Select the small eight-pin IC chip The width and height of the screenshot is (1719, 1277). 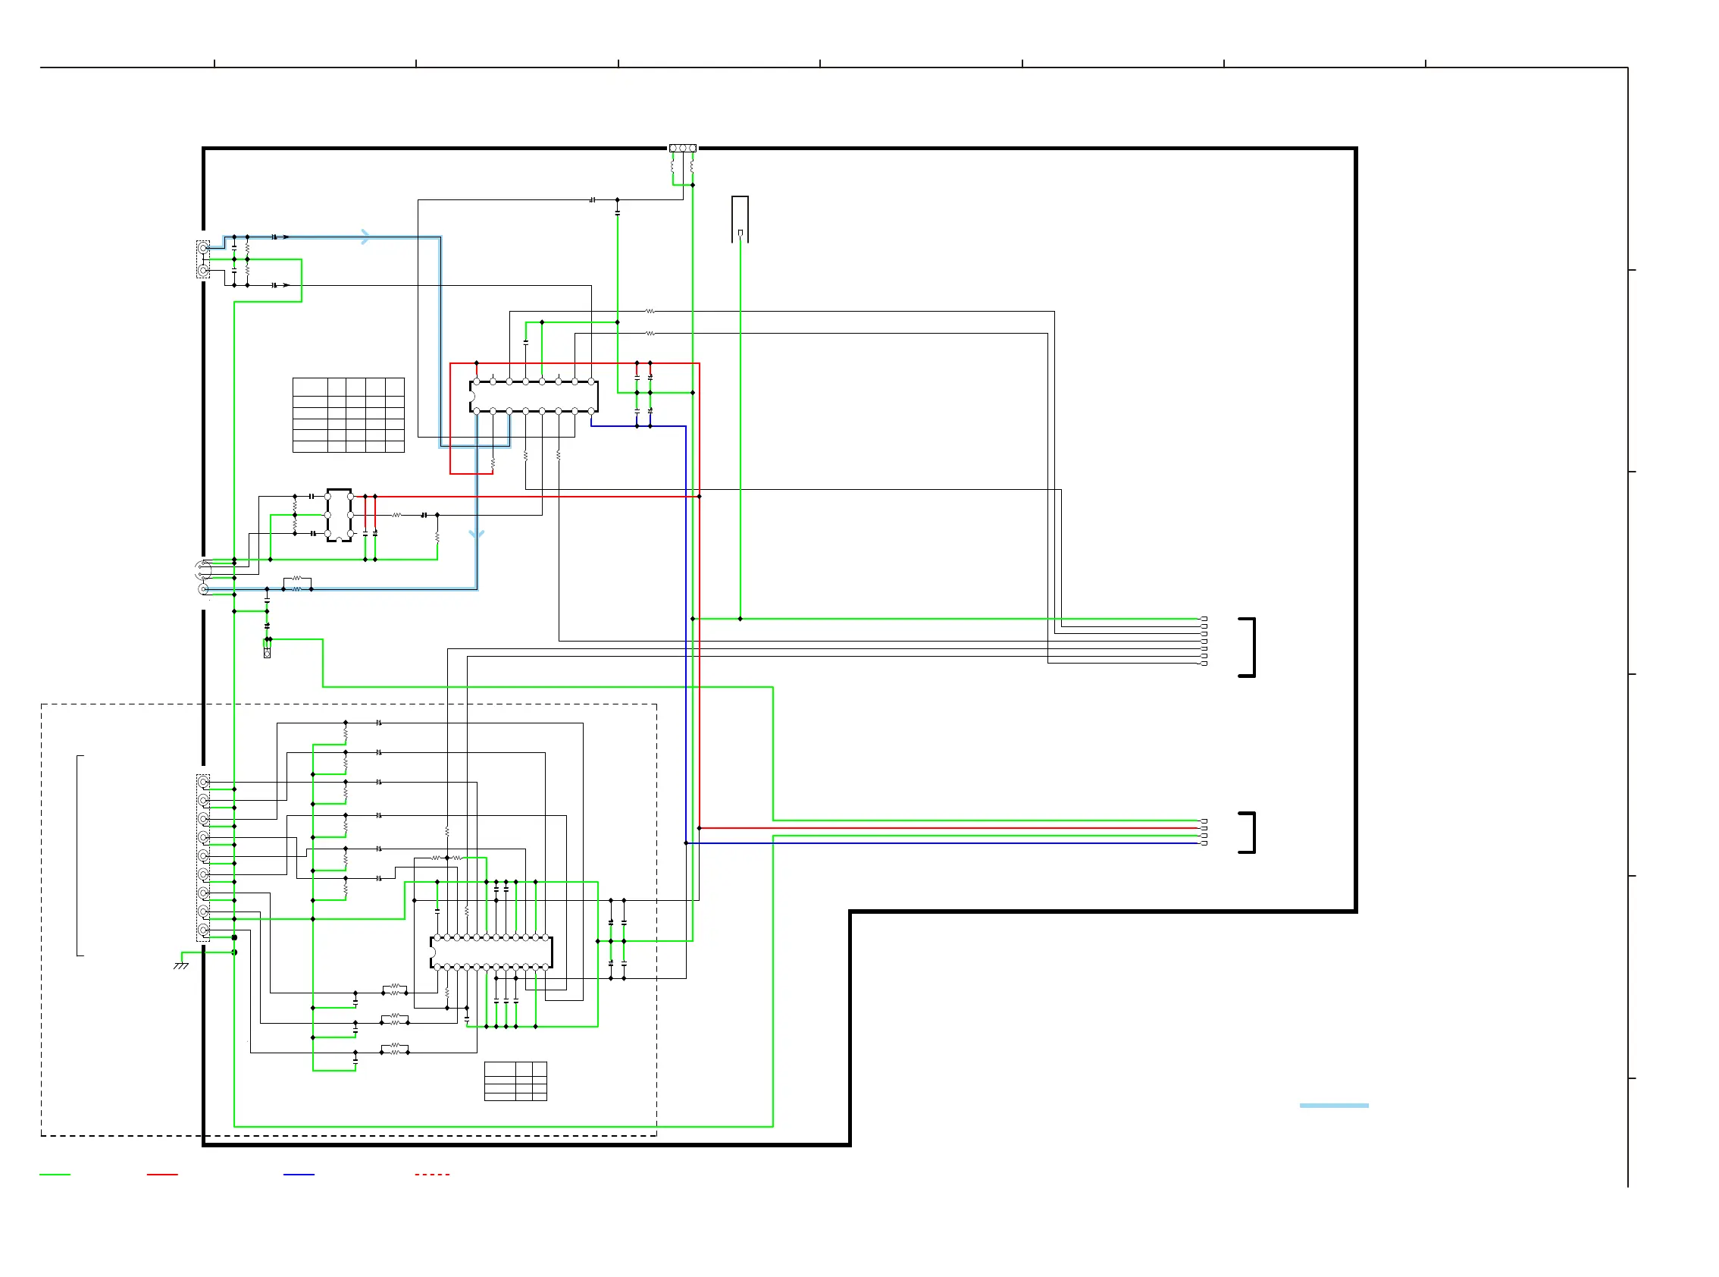(x=339, y=515)
